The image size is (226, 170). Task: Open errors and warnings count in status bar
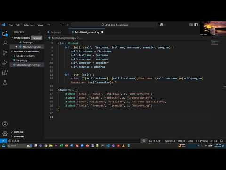coord(14,141)
